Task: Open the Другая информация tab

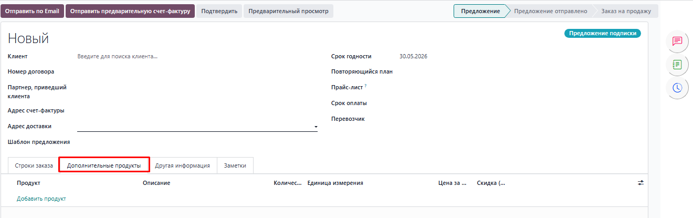Action: click(x=182, y=165)
